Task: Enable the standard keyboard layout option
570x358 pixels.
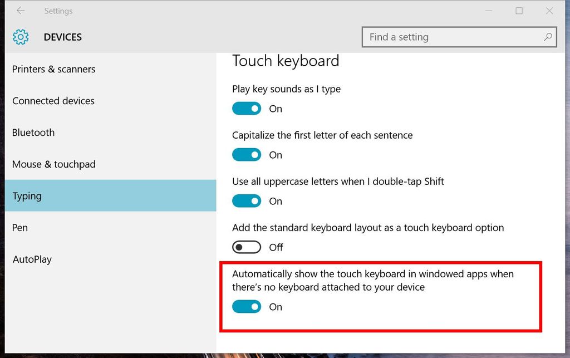Action: [247, 247]
